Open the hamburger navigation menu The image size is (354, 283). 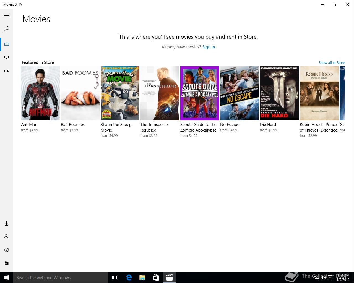(7, 16)
